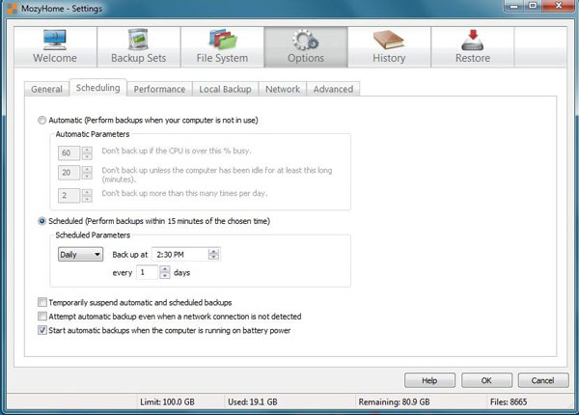Image resolution: width=579 pixels, height=415 pixels.
Task: Open the Welcome monitor icon
Action: (x=55, y=41)
